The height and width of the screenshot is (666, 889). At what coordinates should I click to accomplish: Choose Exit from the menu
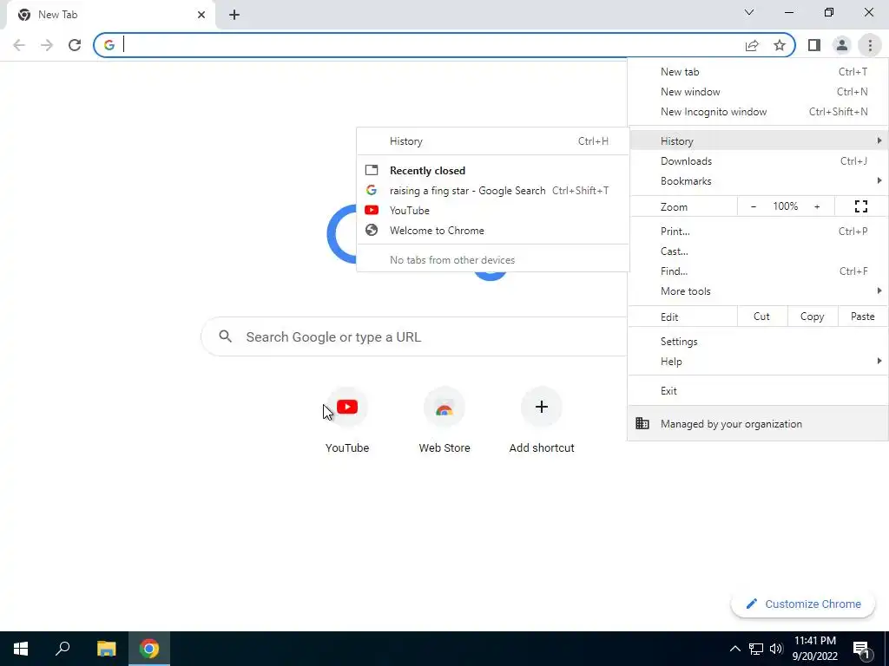758,391
